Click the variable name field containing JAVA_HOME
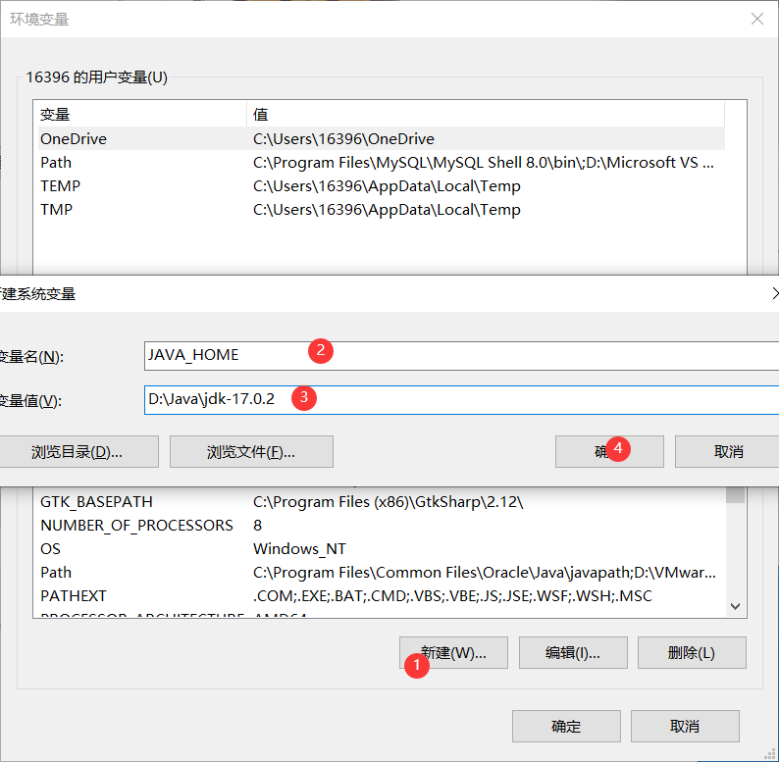The image size is (779, 762). [461, 356]
